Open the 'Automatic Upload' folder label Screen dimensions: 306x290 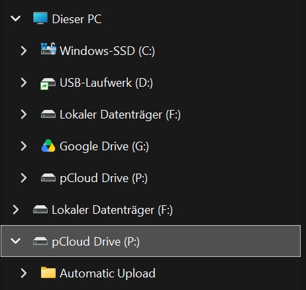click(107, 273)
